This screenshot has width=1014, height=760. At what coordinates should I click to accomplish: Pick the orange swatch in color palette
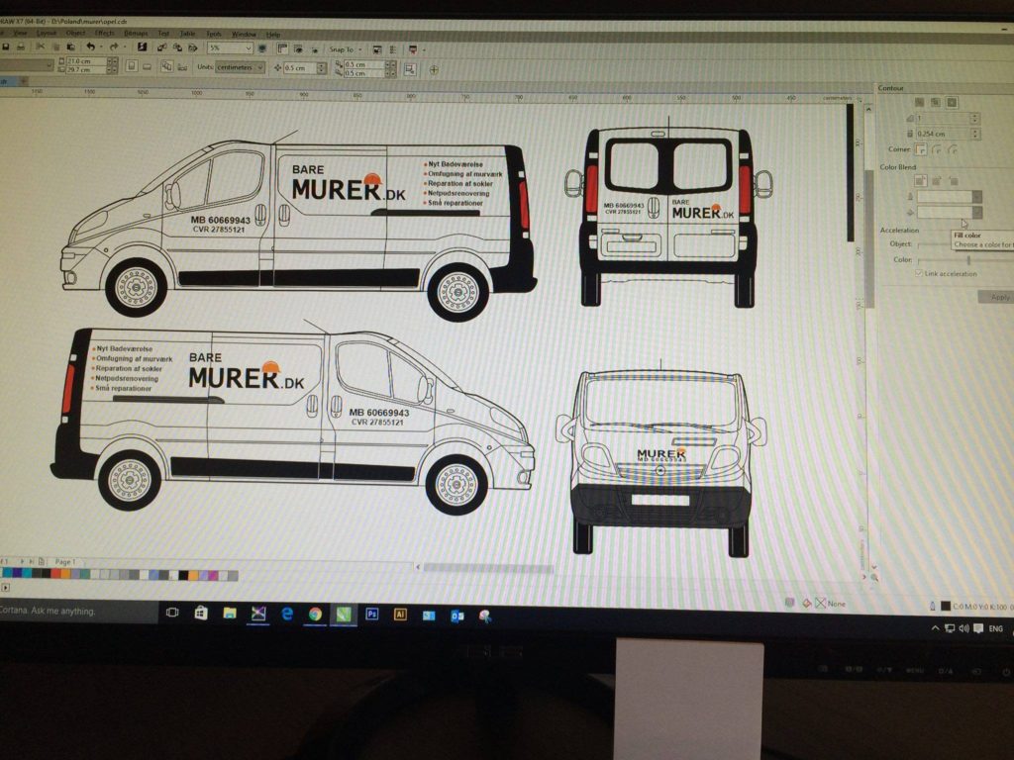pos(66,574)
